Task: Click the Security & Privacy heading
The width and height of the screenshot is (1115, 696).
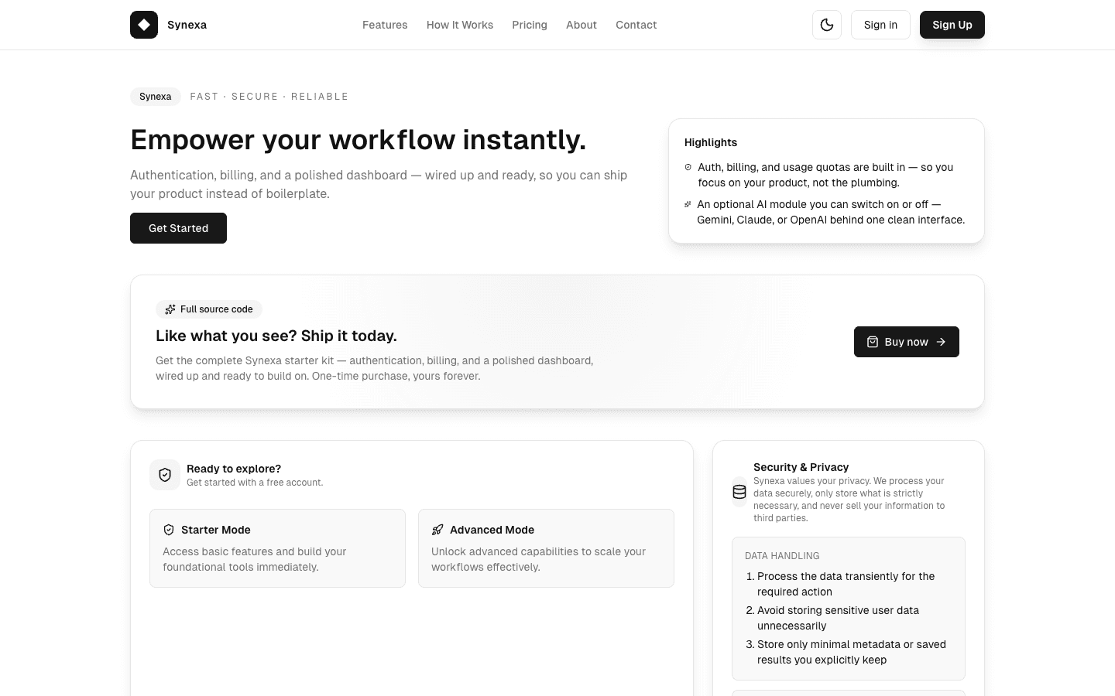Action: (x=801, y=467)
